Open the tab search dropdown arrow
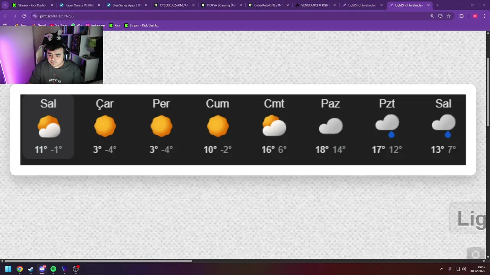This screenshot has height=275, width=490. pos(5,5)
